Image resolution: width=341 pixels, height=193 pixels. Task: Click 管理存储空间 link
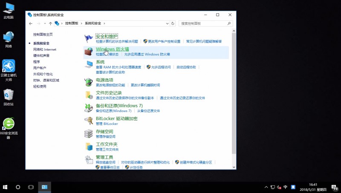pos(106,136)
